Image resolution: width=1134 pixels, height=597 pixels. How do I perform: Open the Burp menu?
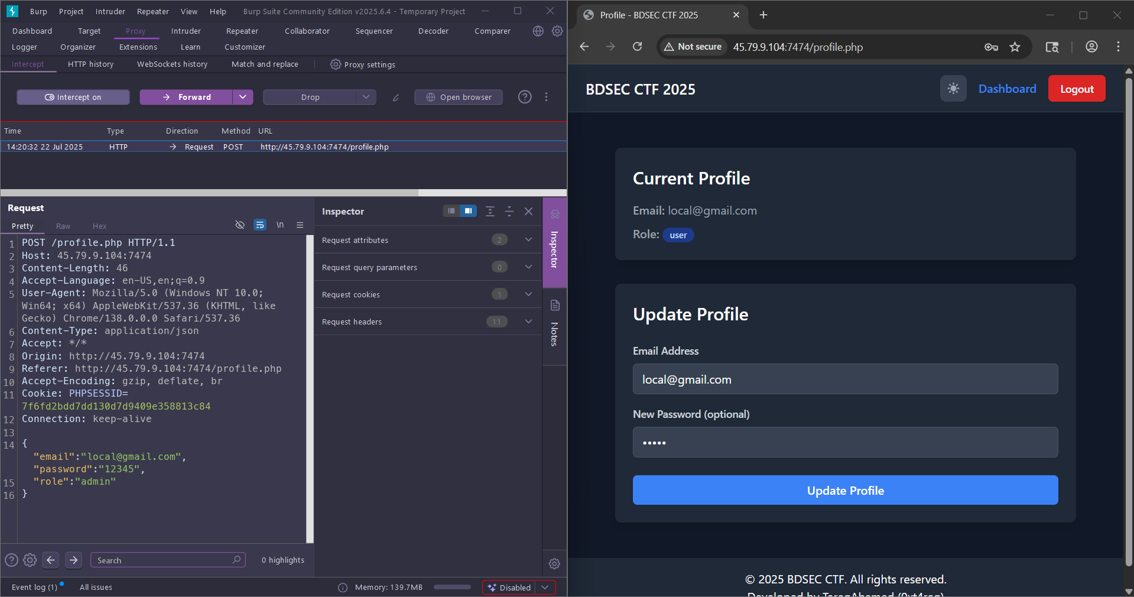(x=38, y=11)
